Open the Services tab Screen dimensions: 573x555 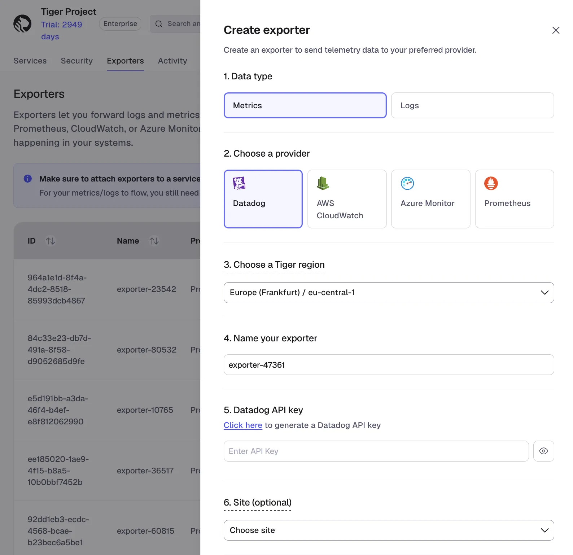[30, 61]
